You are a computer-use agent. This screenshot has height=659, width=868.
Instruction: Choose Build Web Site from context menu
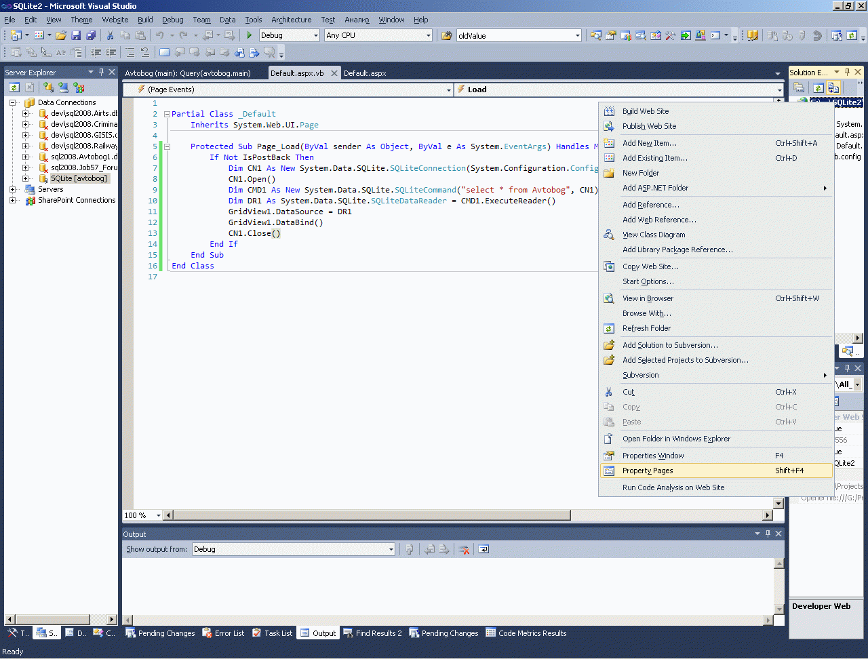click(646, 111)
